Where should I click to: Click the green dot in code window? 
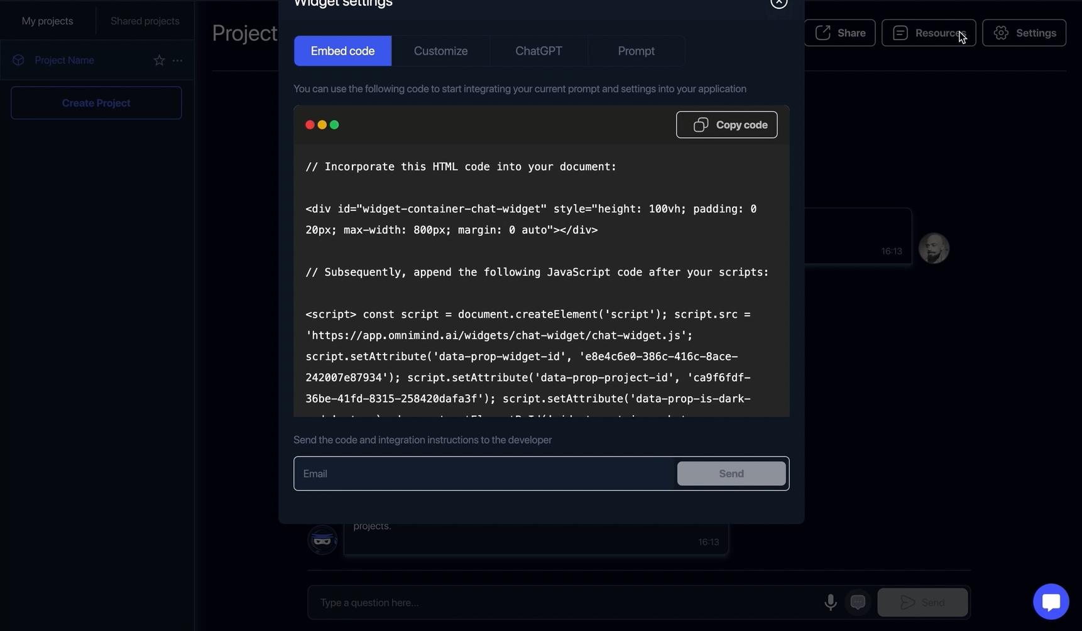(x=334, y=125)
